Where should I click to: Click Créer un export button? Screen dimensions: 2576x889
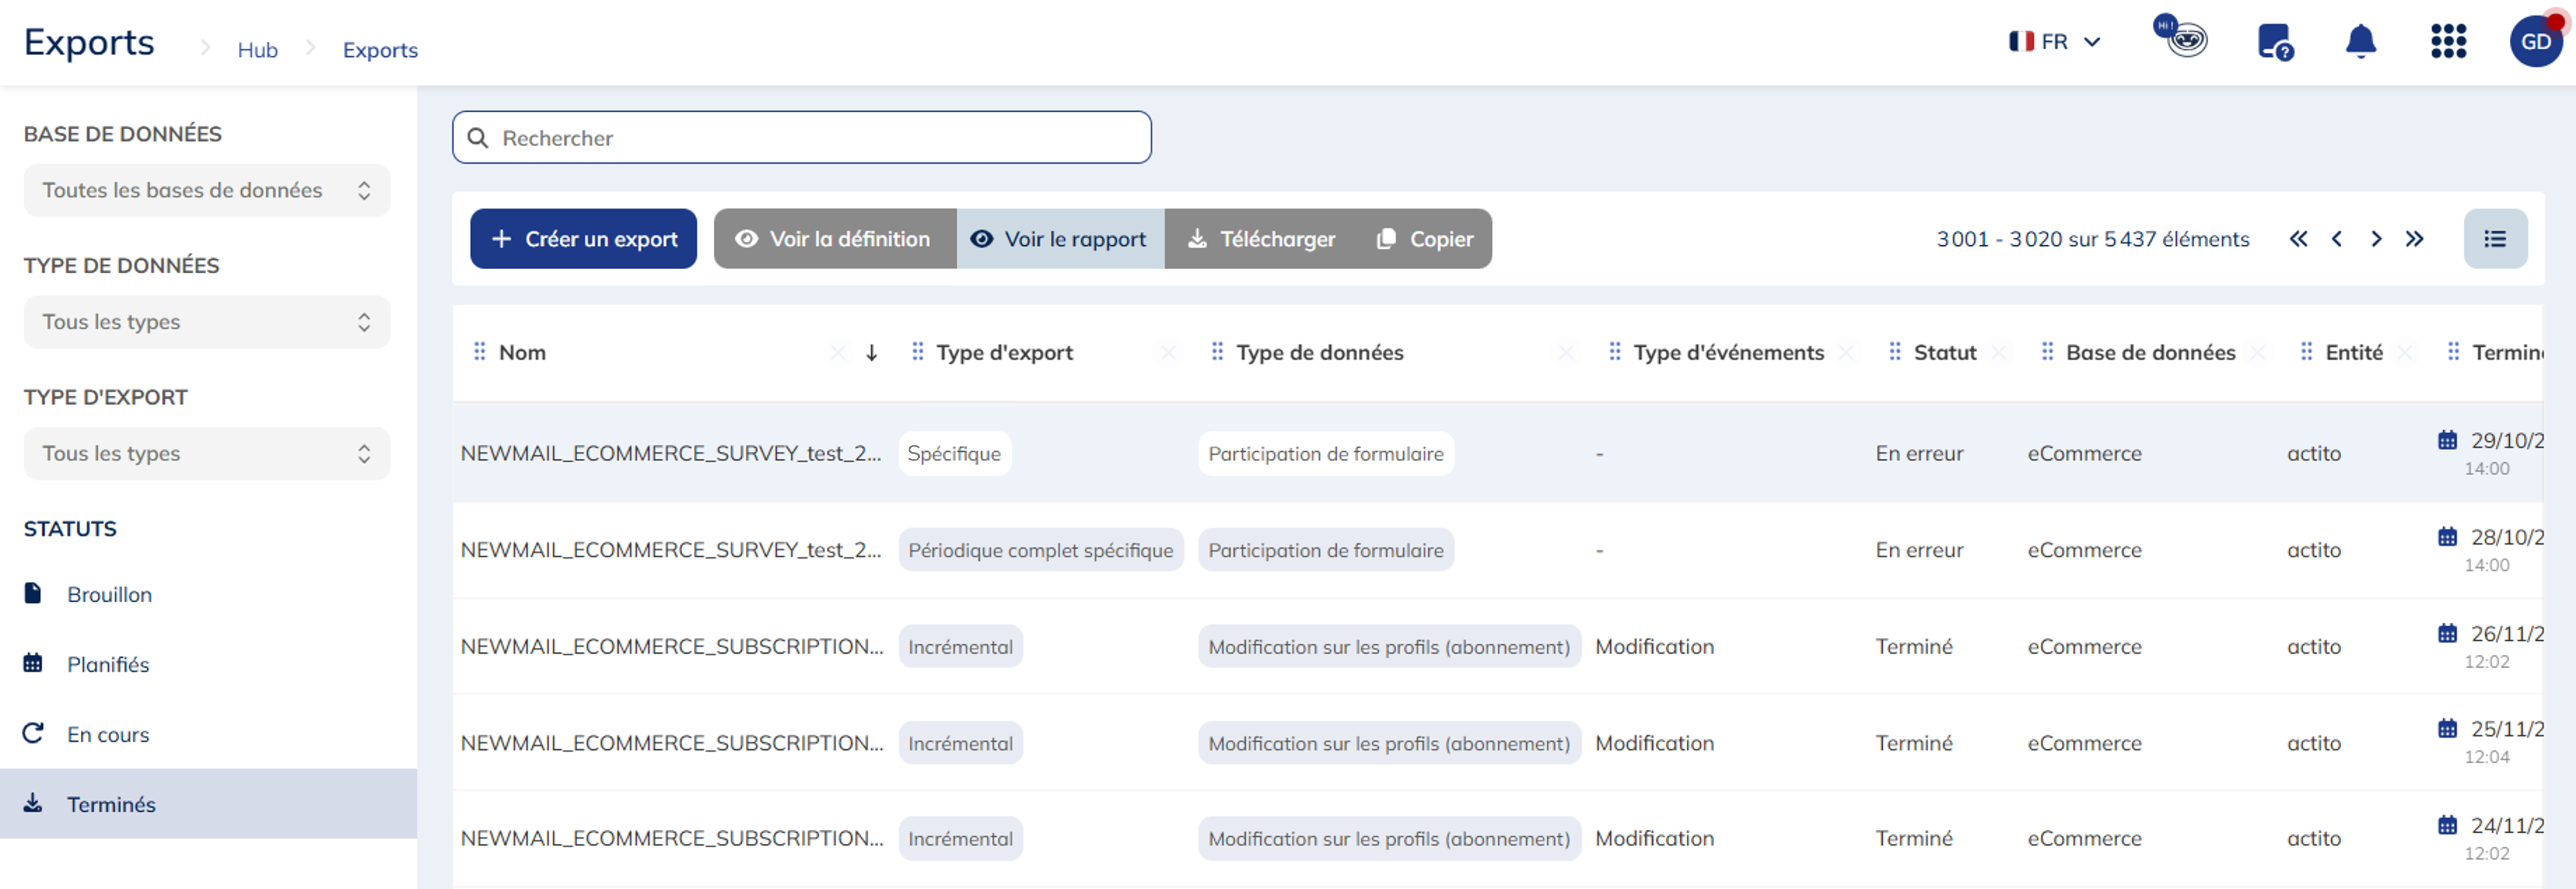click(x=583, y=239)
